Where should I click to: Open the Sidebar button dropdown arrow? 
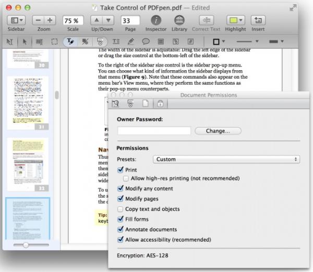(21, 20)
